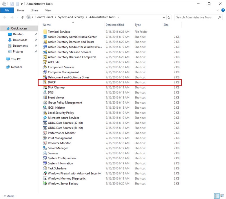This screenshot has height=199, width=226.
Task: Click the Search Administrative Tools field
Action: (198, 17)
